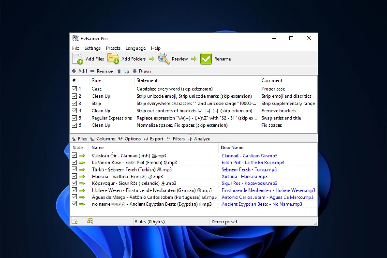Move rule Up arrow icon

point(119,71)
